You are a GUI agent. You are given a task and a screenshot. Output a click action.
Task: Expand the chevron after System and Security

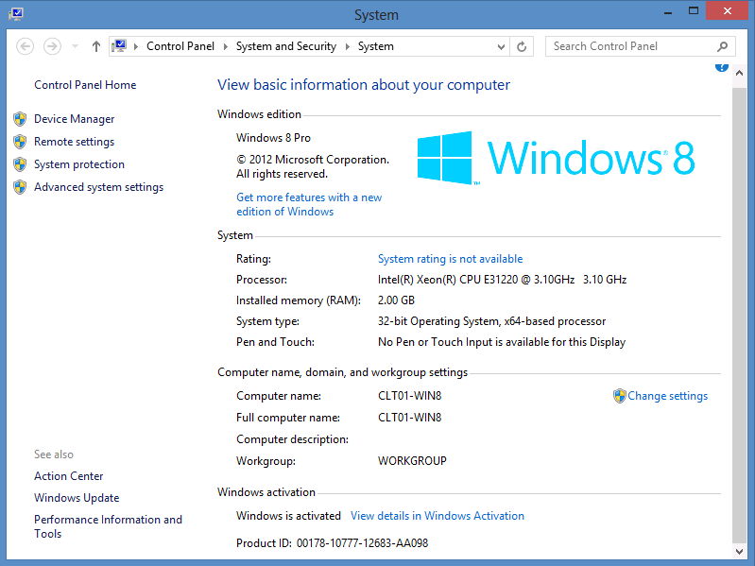pos(347,46)
